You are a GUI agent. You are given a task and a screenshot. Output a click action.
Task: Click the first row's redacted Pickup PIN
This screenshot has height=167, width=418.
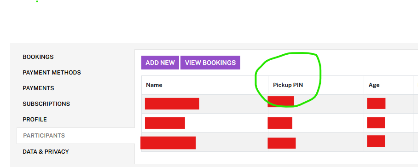281,102
